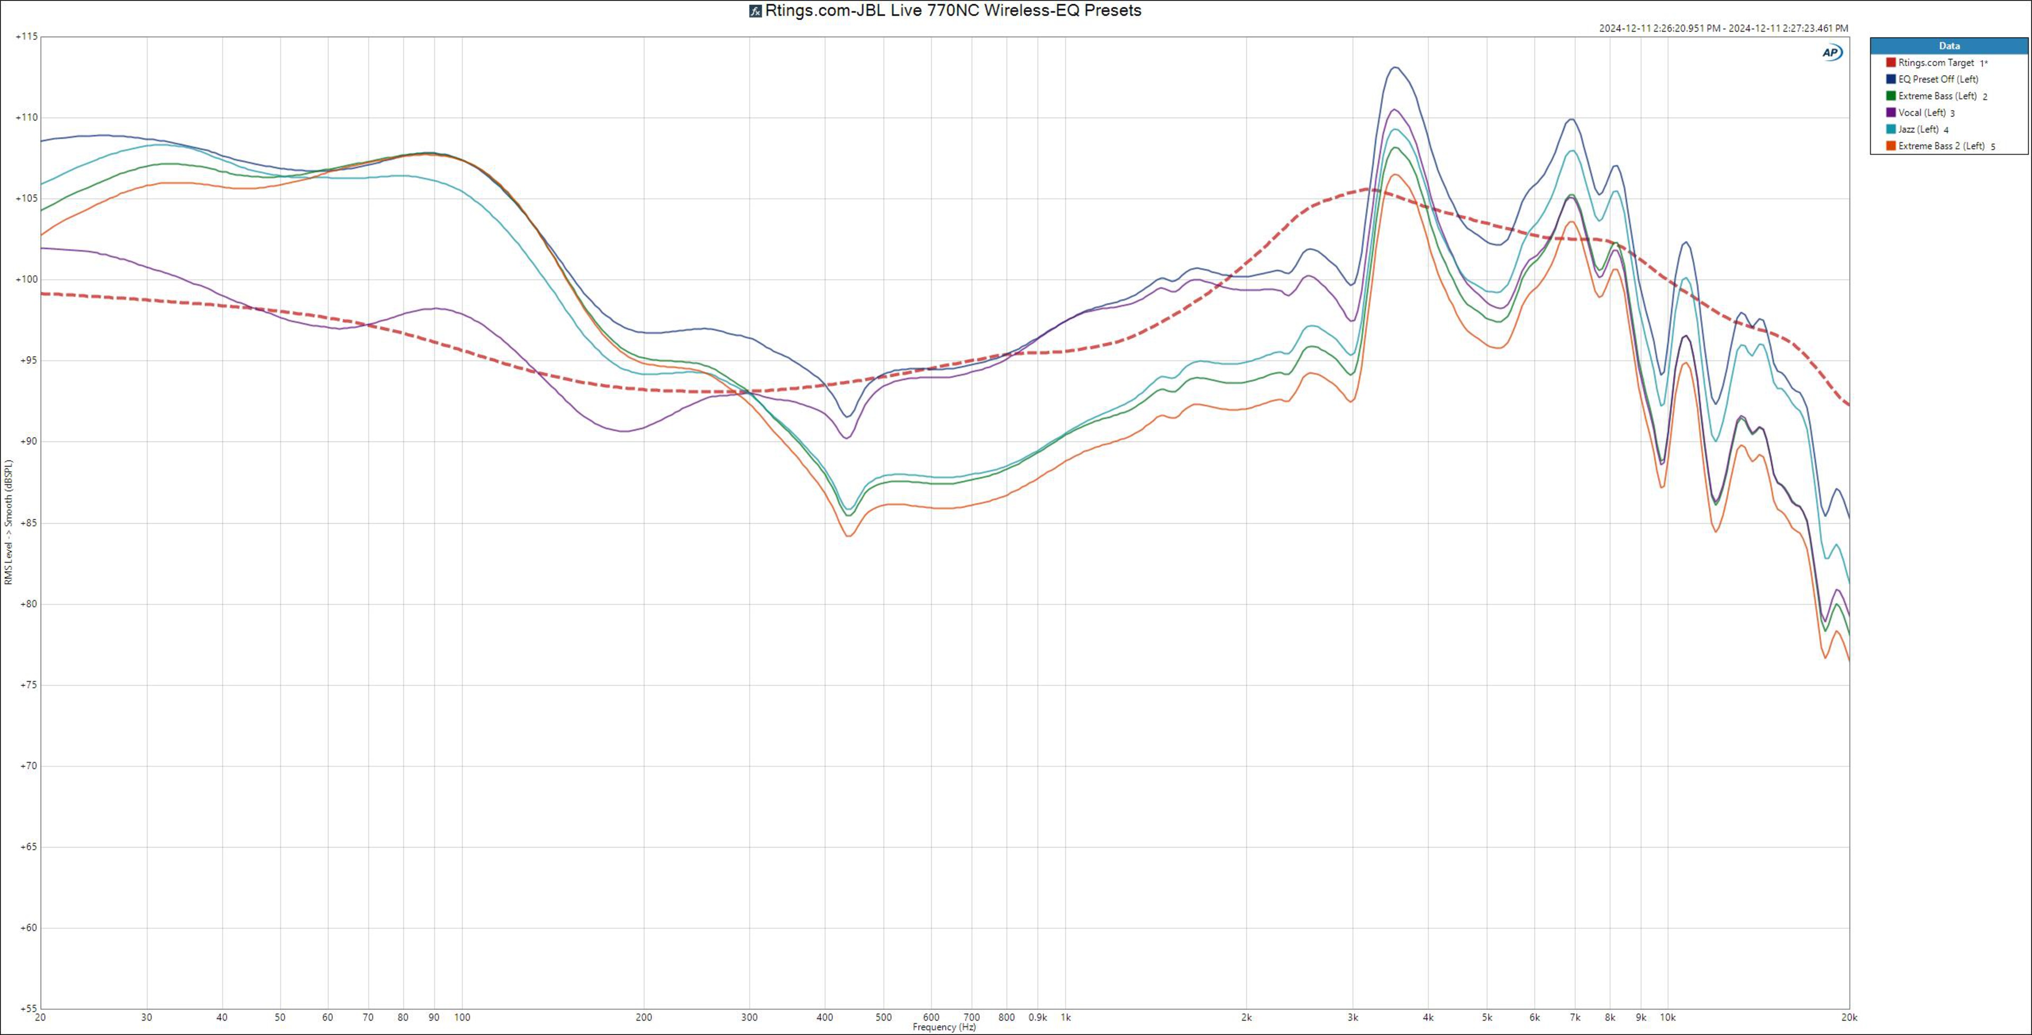2032x1035 pixels.
Task: Click the fx icon beside the graph title
Action: tap(755, 11)
